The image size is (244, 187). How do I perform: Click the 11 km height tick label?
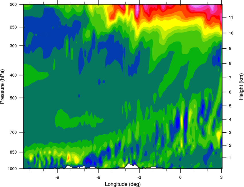[231, 17]
